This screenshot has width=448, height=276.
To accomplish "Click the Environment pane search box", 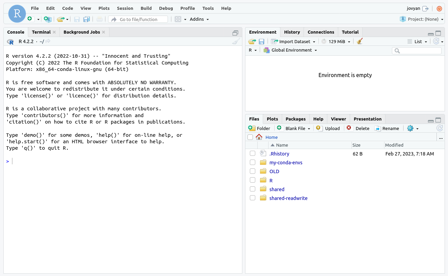I will 416,50.
